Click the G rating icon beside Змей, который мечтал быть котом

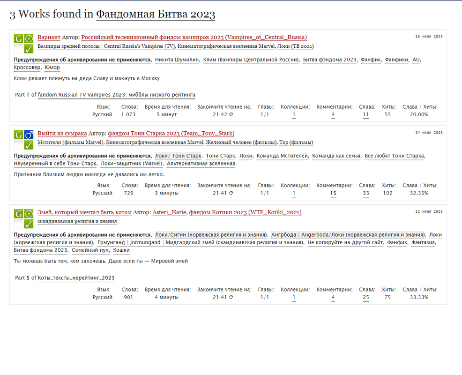[19, 214]
